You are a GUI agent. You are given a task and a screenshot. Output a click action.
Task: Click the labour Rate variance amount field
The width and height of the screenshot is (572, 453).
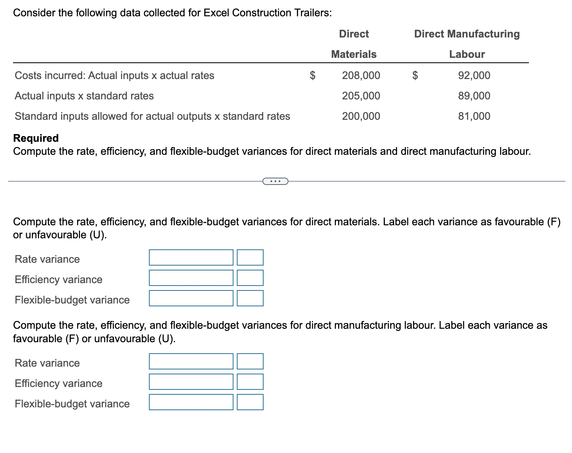[x=191, y=361]
